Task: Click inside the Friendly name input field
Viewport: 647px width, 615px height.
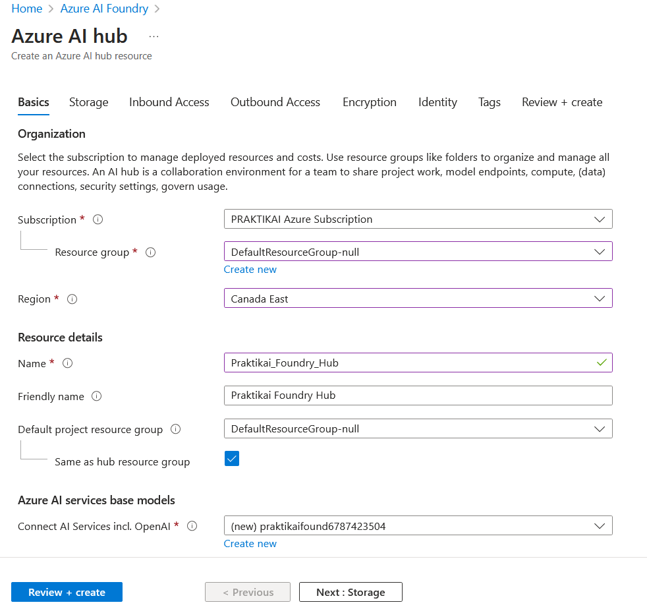Action: 418,395
